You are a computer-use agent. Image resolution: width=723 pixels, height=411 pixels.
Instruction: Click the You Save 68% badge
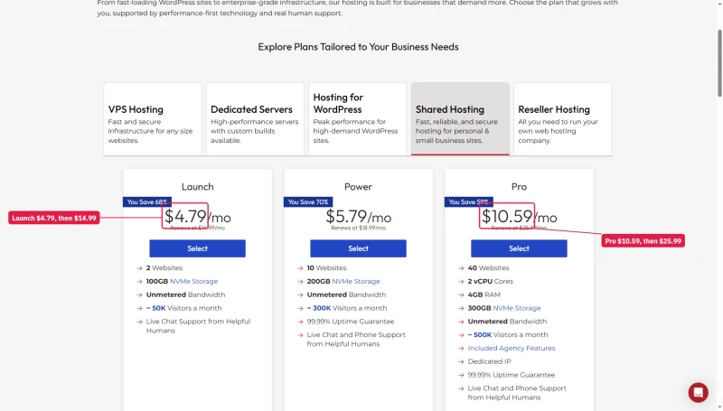(x=147, y=201)
